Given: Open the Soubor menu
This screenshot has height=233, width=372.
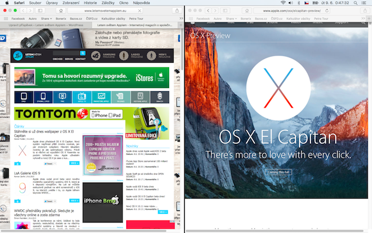Looking at the screenshot, I should [35, 3].
